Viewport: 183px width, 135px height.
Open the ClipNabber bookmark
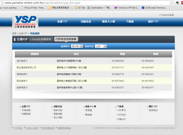[x=99, y=8]
